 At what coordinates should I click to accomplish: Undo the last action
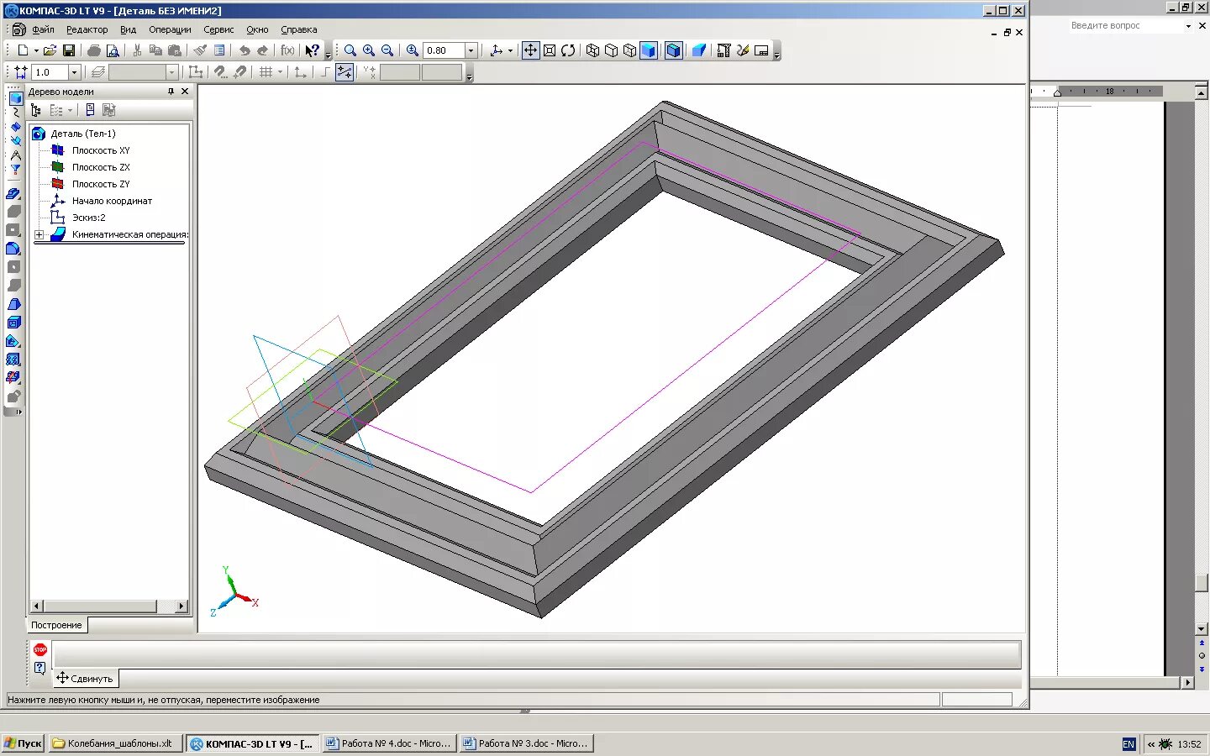point(244,50)
